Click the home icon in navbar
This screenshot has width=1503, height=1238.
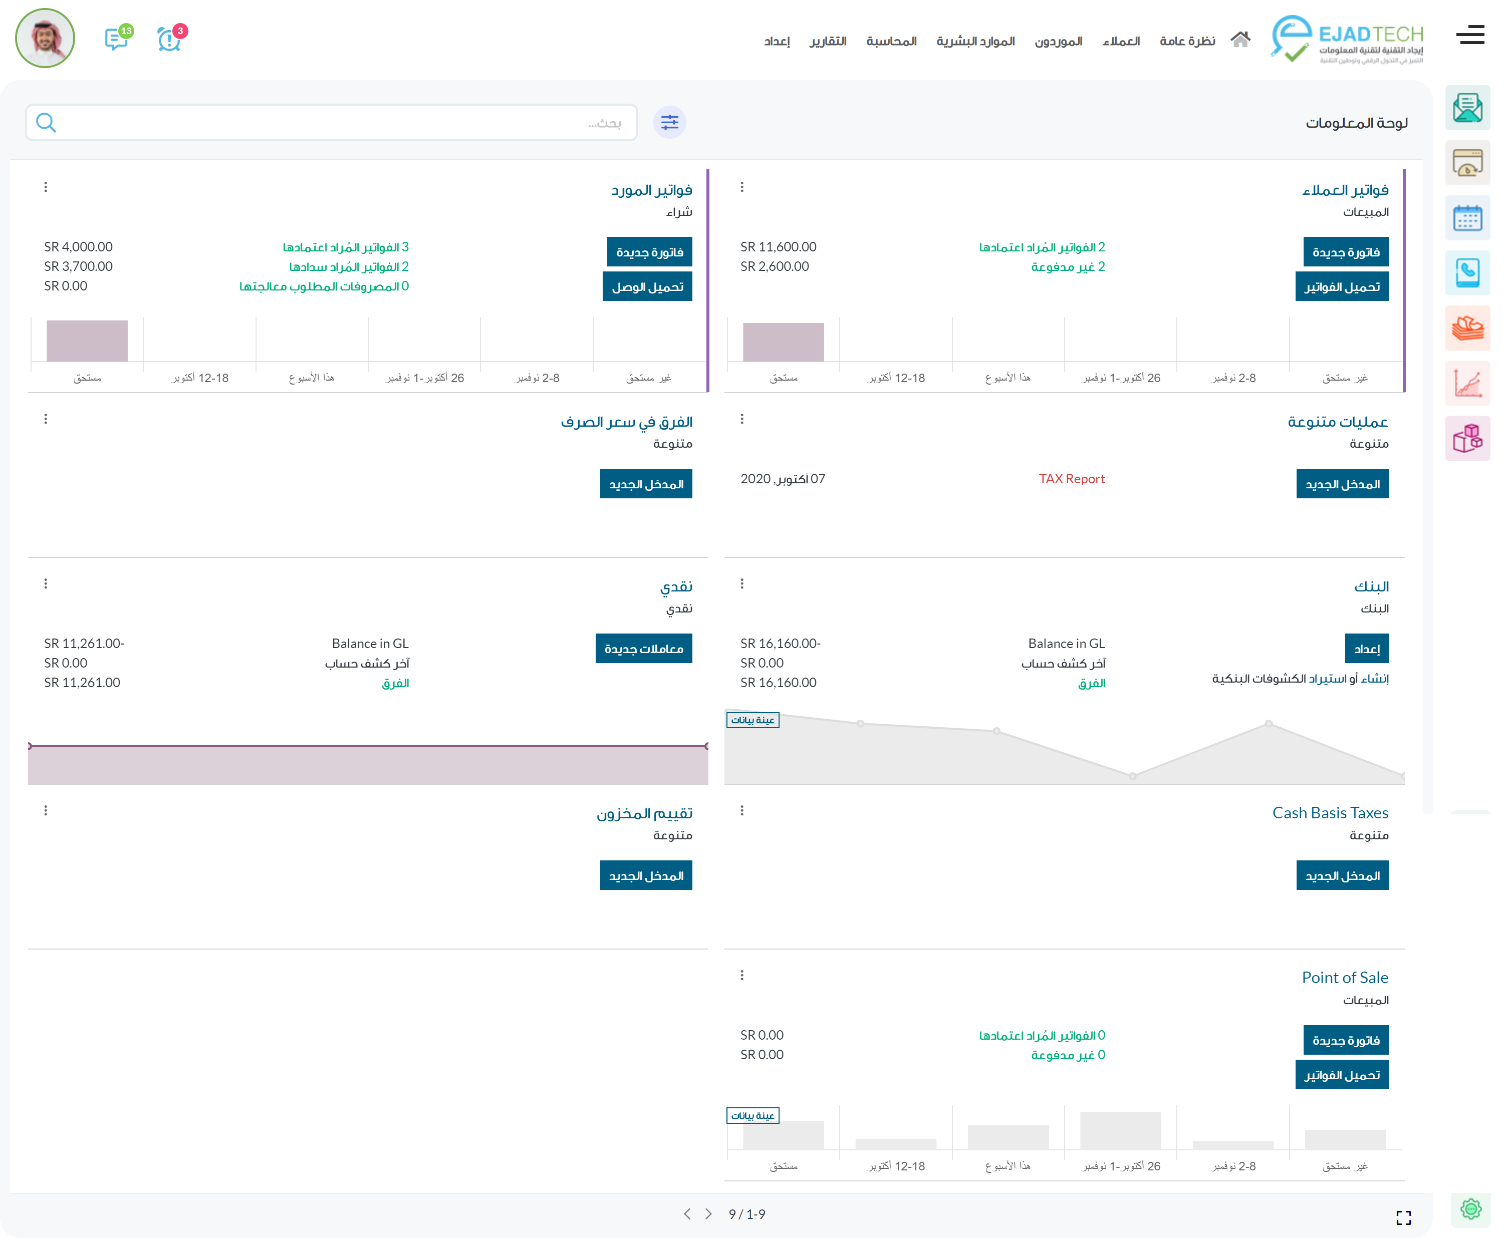(1240, 40)
